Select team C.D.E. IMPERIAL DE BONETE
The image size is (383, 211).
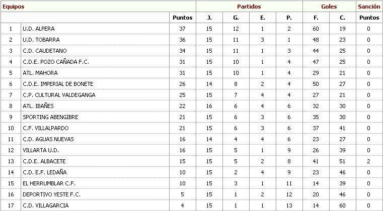tap(58, 84)
